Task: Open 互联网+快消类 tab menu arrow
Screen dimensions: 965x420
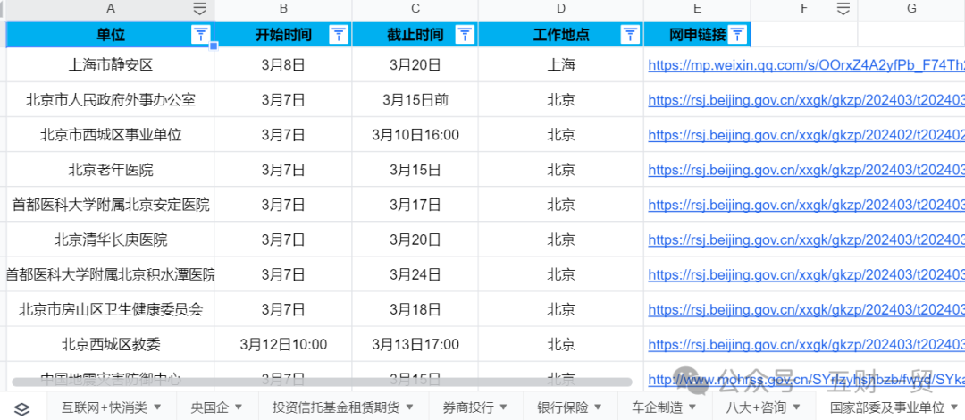Action: click(x=157, y=407)
